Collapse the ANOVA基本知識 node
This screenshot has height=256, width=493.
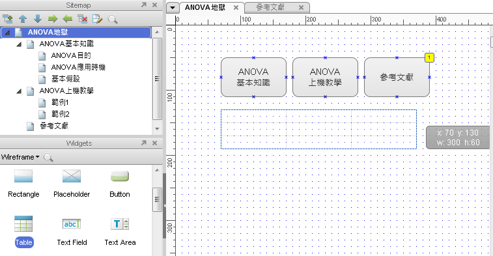point(19,44)
